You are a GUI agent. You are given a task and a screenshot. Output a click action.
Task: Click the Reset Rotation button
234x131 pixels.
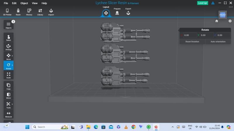[192, 42]
